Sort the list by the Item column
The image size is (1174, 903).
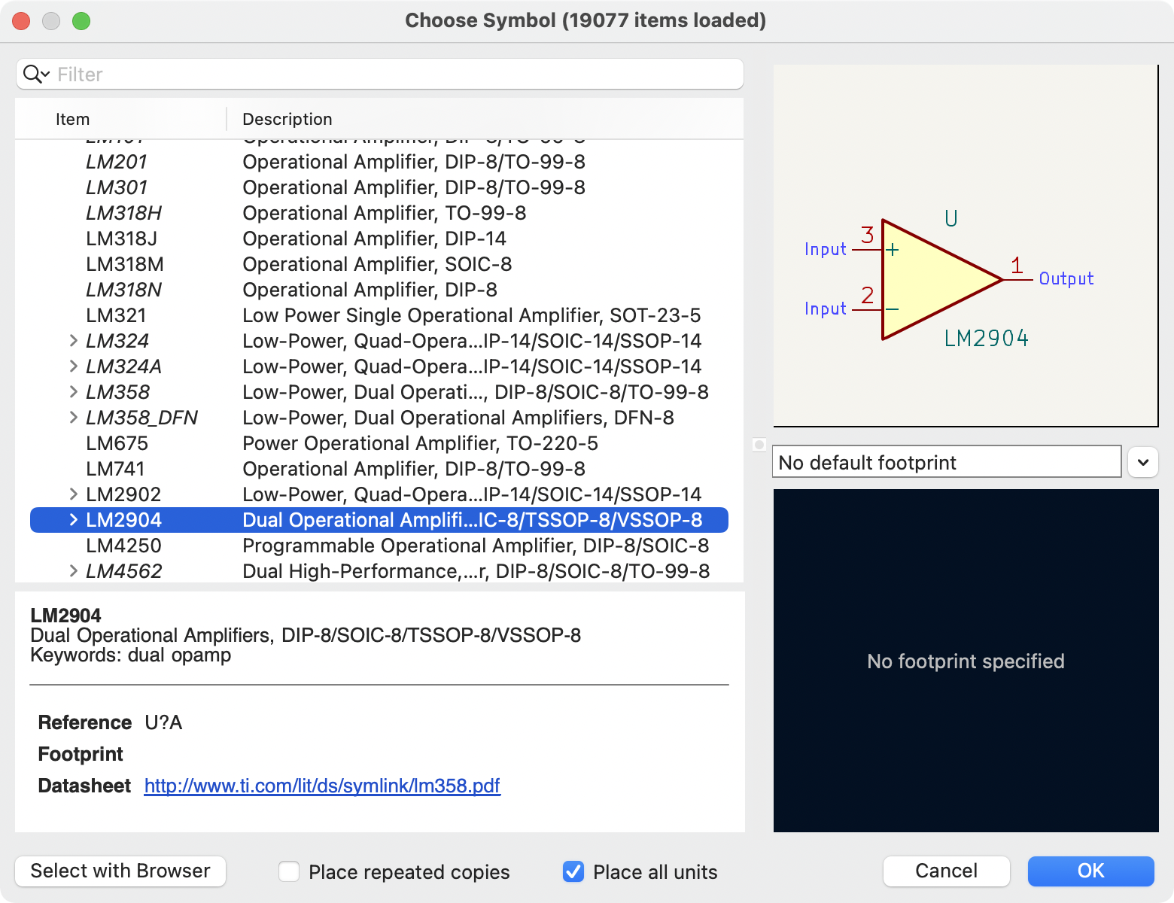tap(72, 119)
